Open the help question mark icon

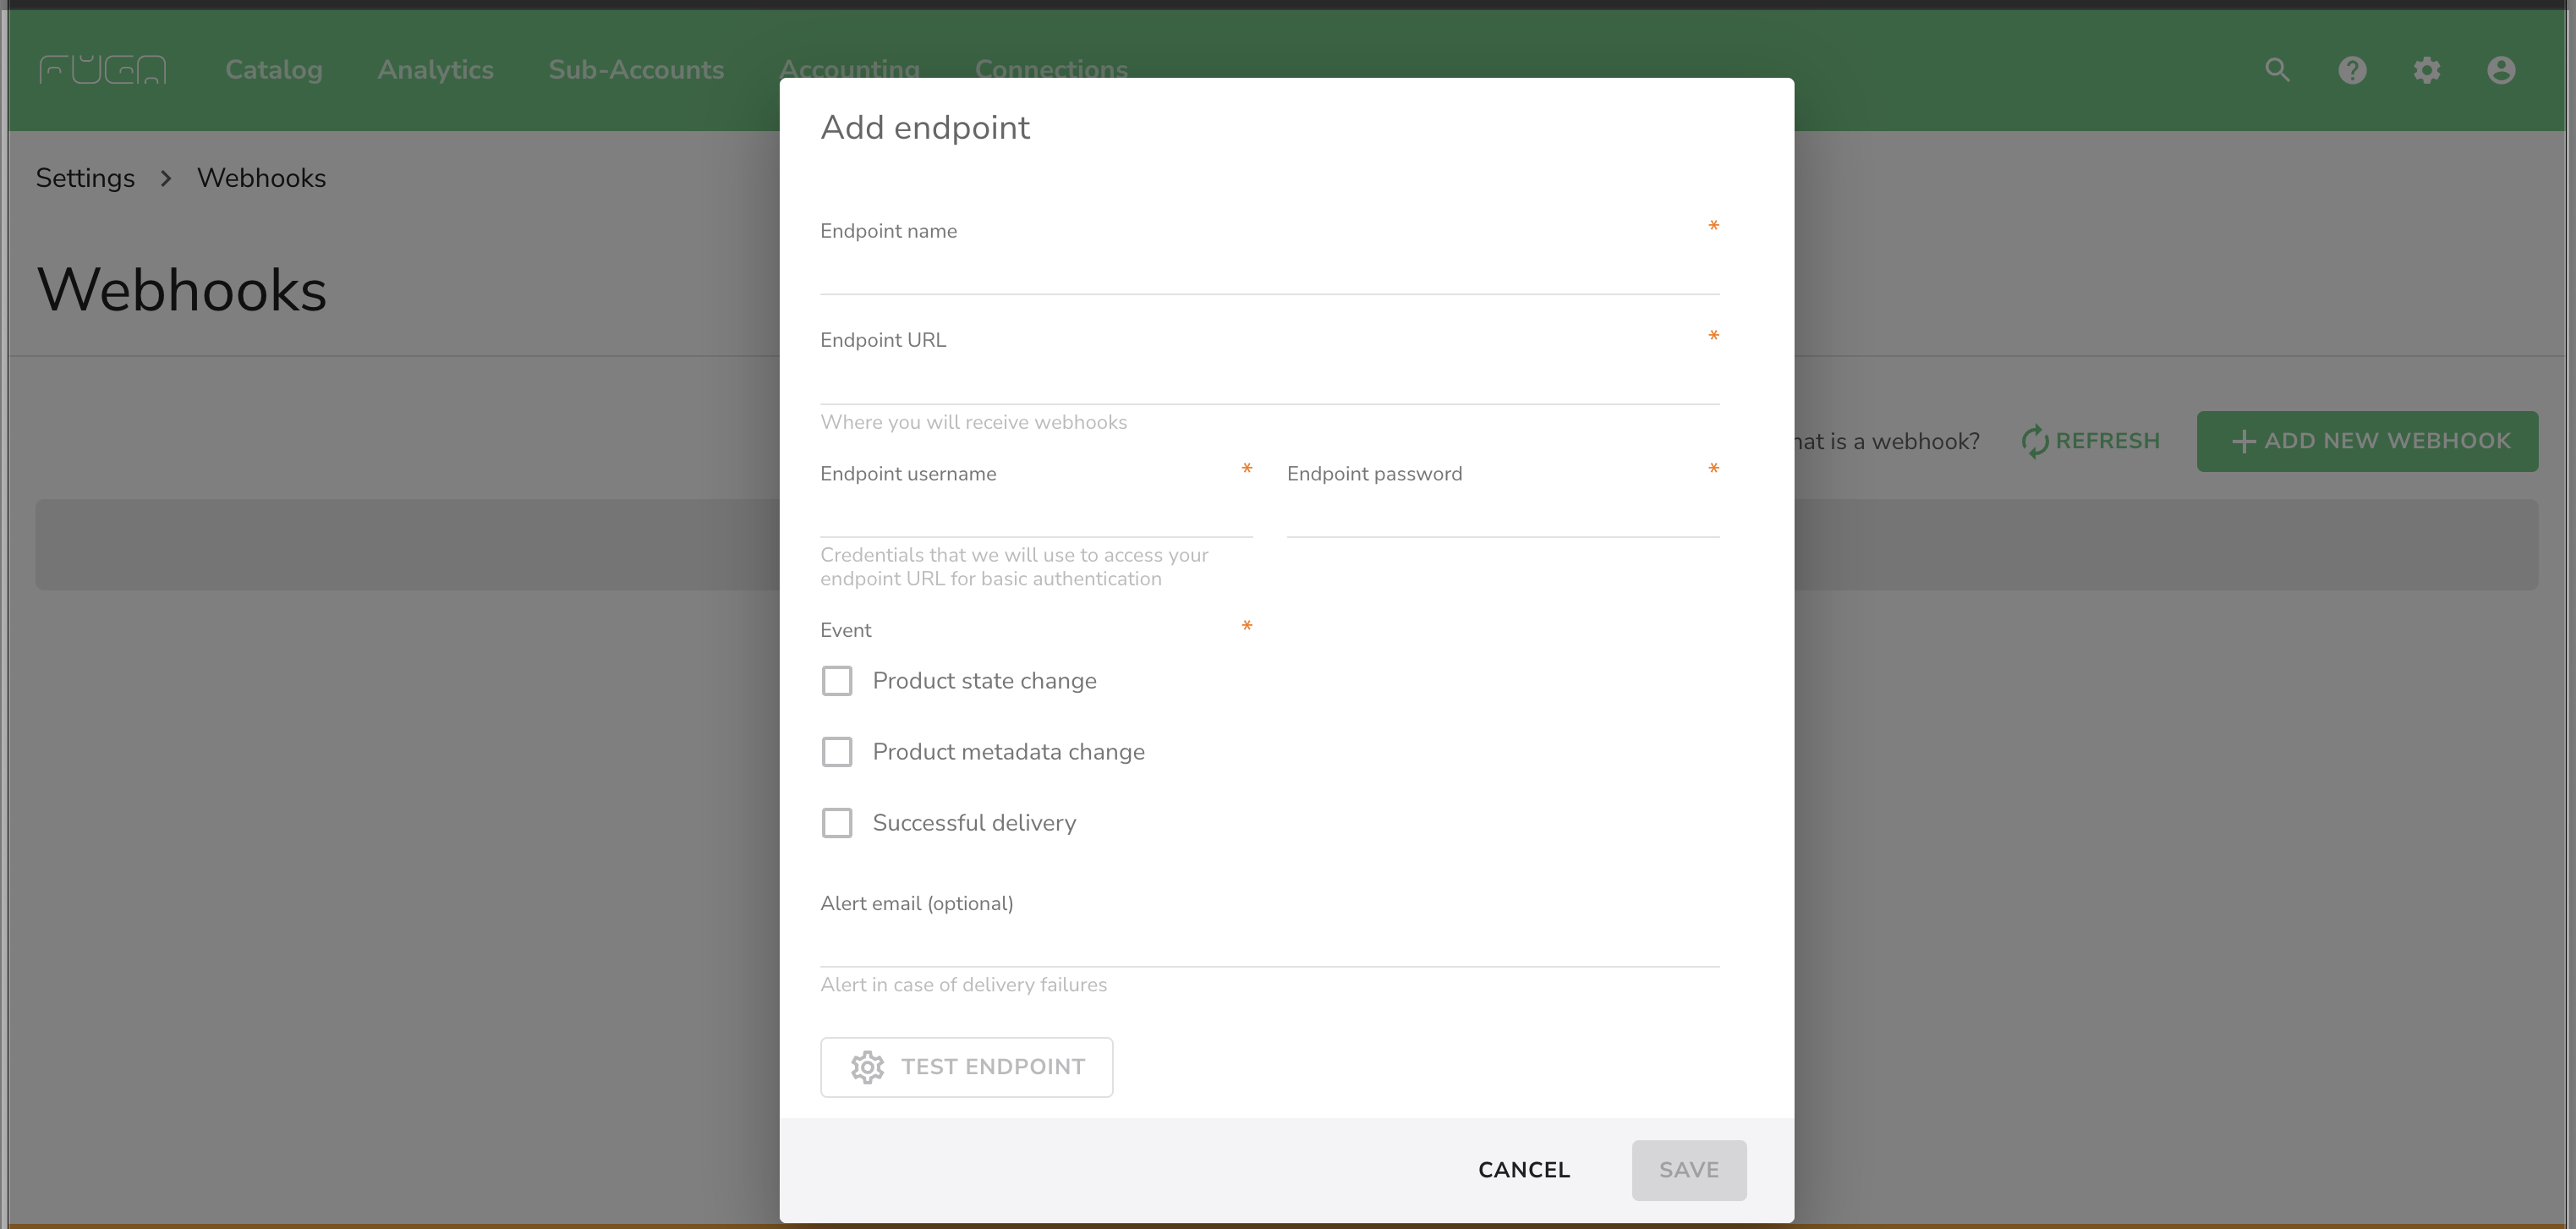(2352, 70)
